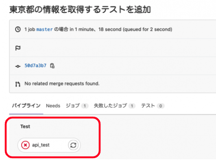Copy commit SHA with clipboard icon
This screenshot has width=216, height=165.
coord(52,66)
